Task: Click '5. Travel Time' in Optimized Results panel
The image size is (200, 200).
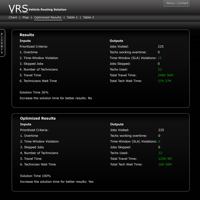Action: click(31, 159)
